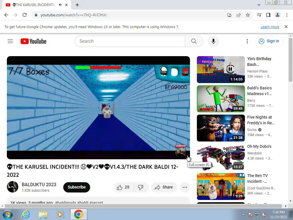Install app icon in address bar
This screenshot has height=220, width=293.
click(229, 15)
